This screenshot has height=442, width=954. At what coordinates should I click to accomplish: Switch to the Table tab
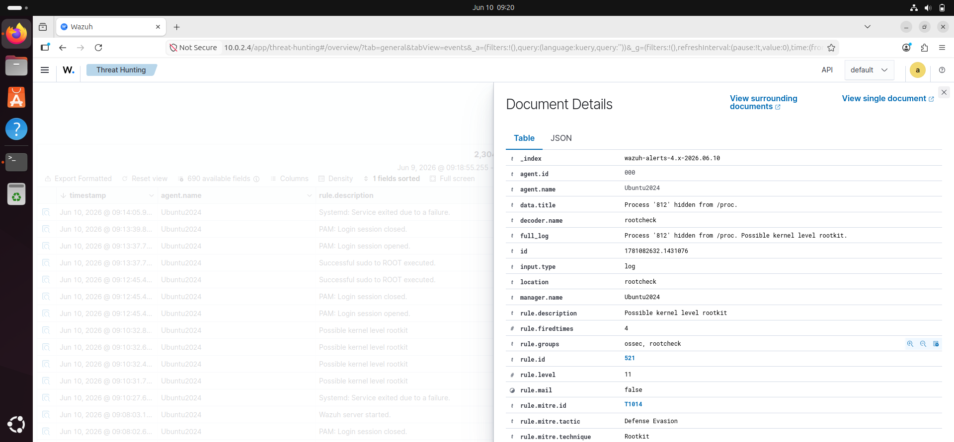(x=524, y=138)
